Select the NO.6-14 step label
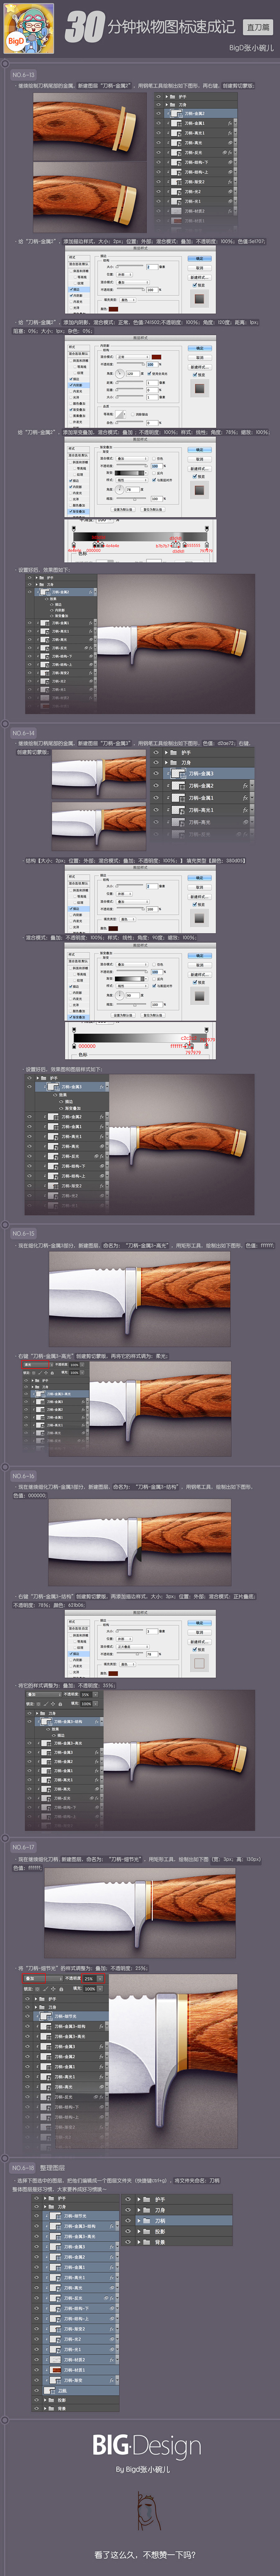Screen dimensions: 280x2576 [x=23, y=734]
